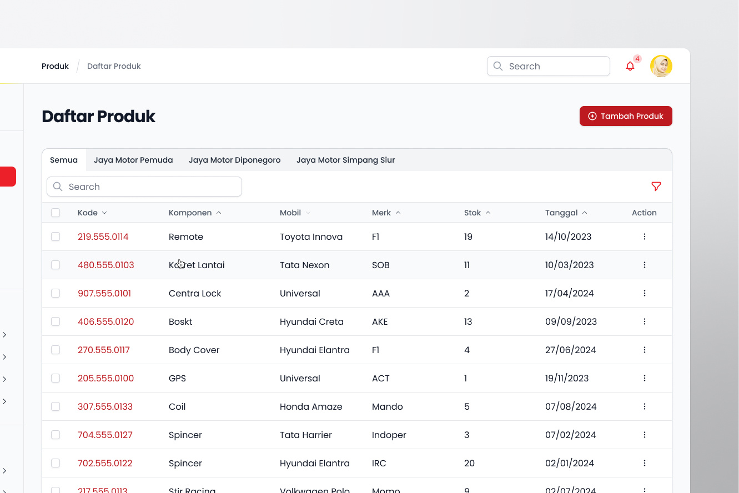View product code 307.555.0133
The height and width of the screenshot is (493, 739).
click(105, 406)
